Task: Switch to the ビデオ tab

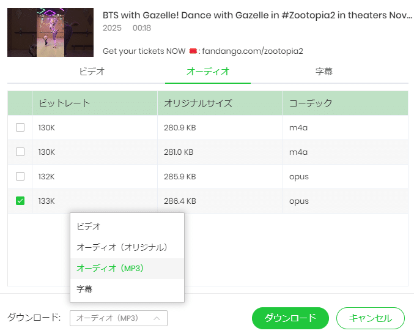Action: (92, 72)
